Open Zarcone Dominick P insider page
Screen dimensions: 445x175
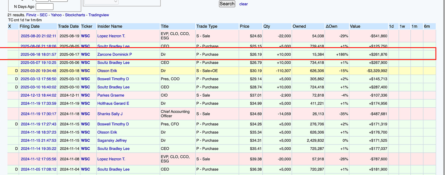click(x=115, y=55)
